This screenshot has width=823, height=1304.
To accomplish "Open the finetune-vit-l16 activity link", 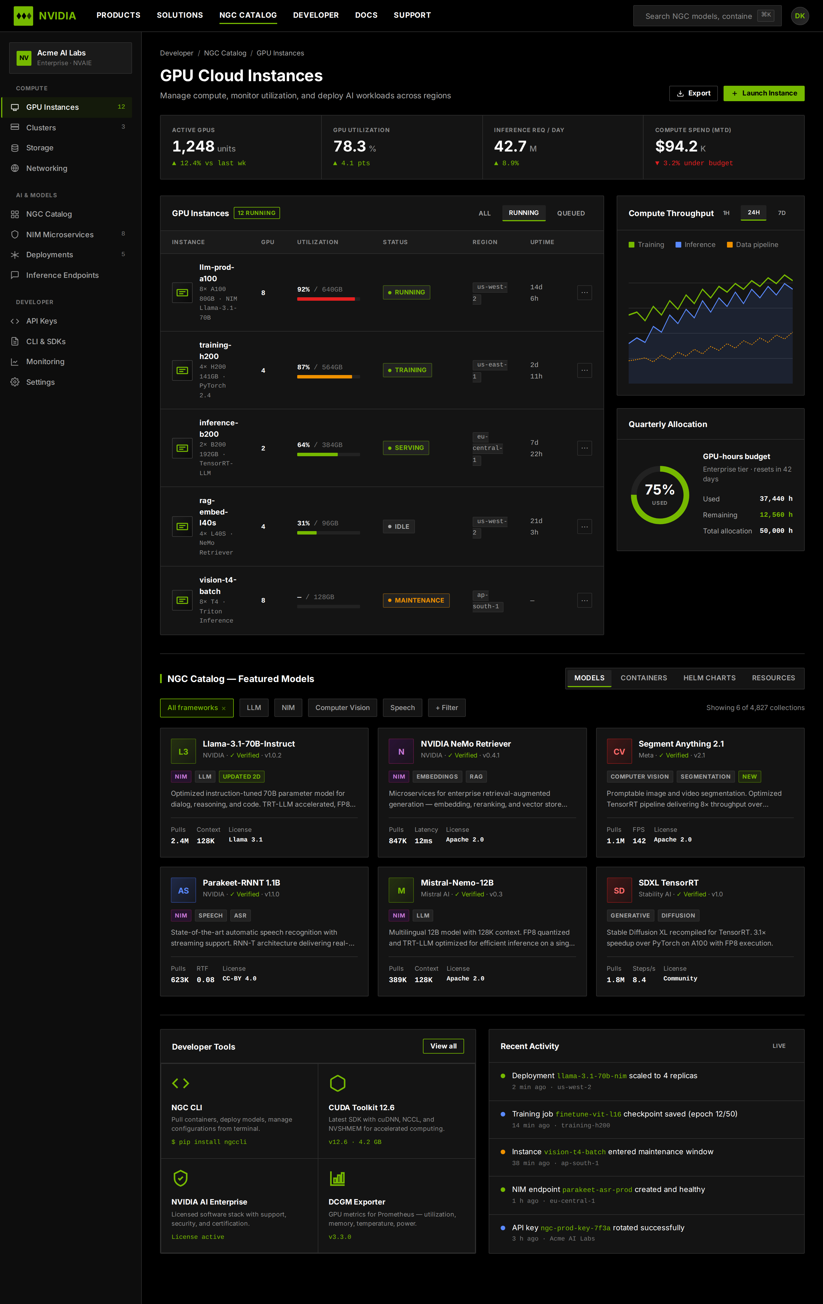I will pos(588,1114).
